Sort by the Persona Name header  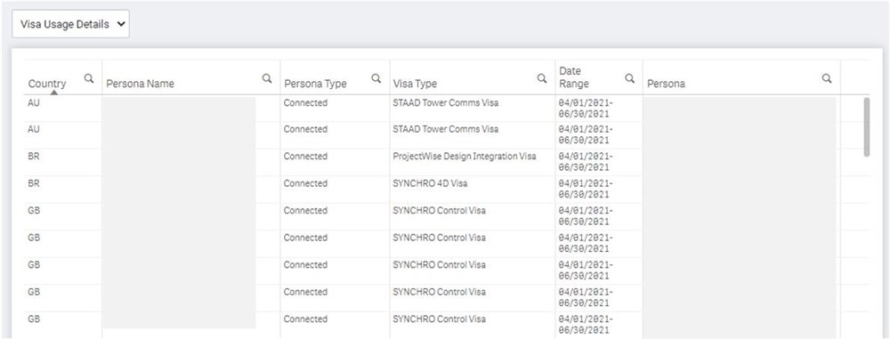(x=141, y=84)
